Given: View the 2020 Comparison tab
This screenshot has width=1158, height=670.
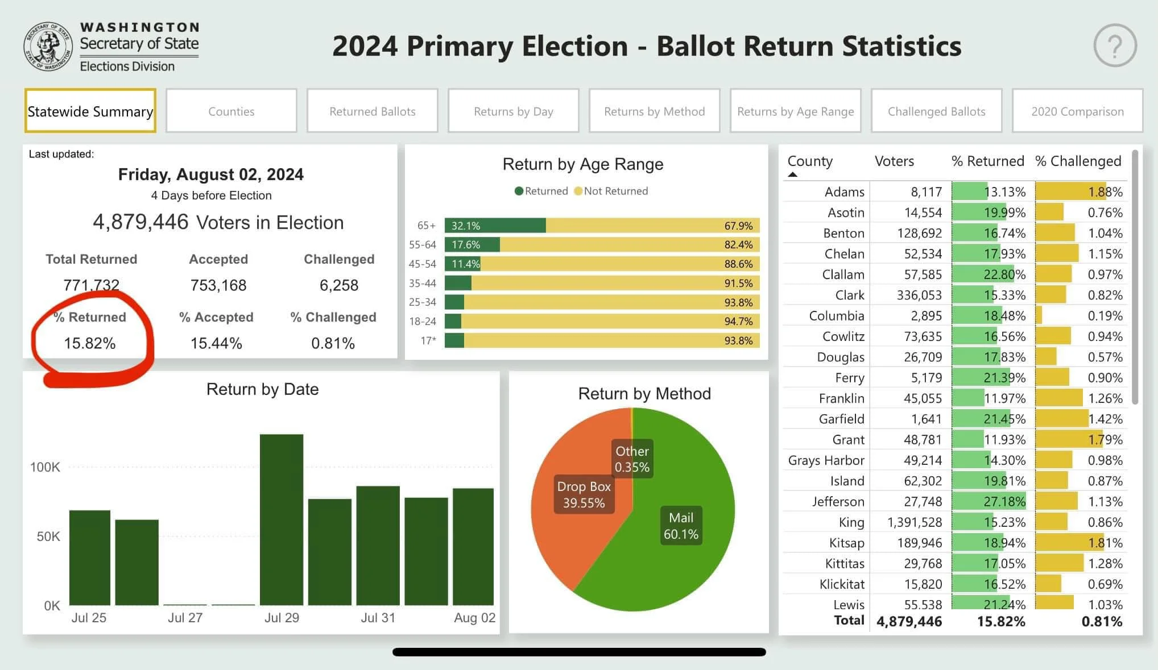Looking at the screenshot, I should pyautogui.click(x=1078, y=111).
